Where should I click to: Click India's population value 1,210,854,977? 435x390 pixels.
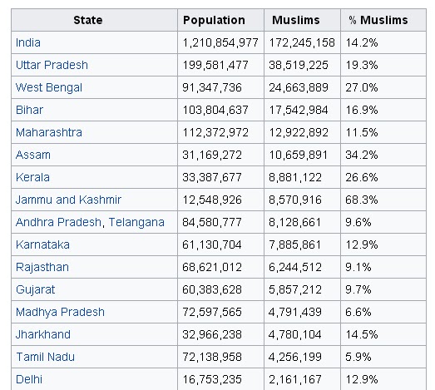[220, 42]
